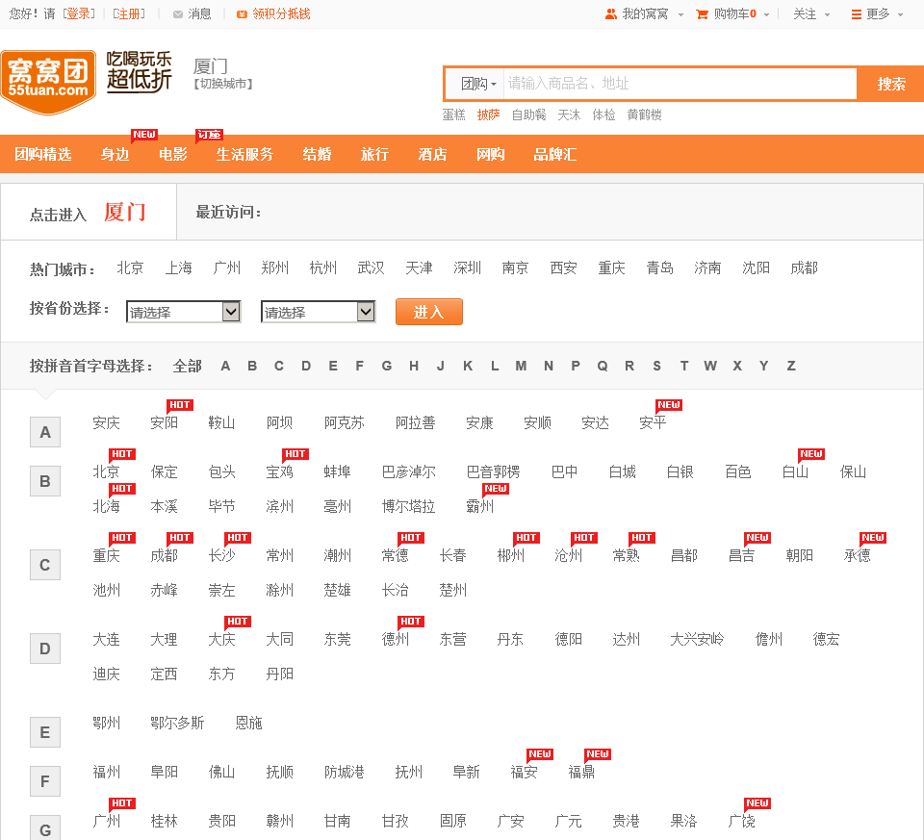Click the 自助餐 hot search keyword

(x=528, y=115)
